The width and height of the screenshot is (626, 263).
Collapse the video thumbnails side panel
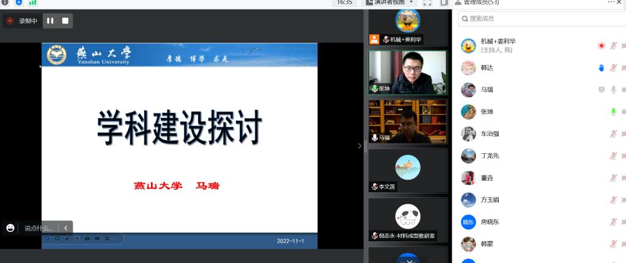tap(359, 145)
